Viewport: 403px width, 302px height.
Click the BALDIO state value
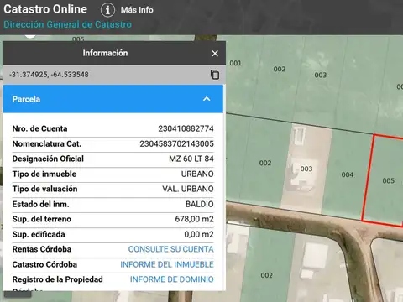[x=199, y=204]
